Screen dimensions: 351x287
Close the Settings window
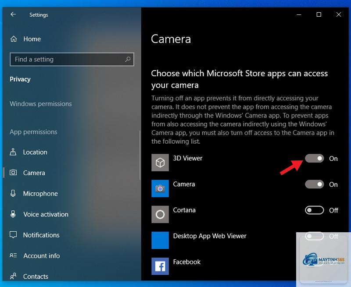point(338,14)
